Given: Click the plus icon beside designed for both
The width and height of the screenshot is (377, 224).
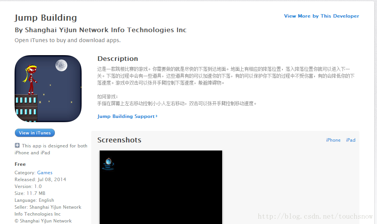Looking at the screenshot, I should click(17, 146).
